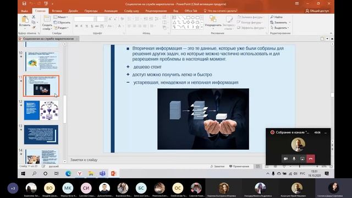Click the РУС language indicator

pos(302,174)
